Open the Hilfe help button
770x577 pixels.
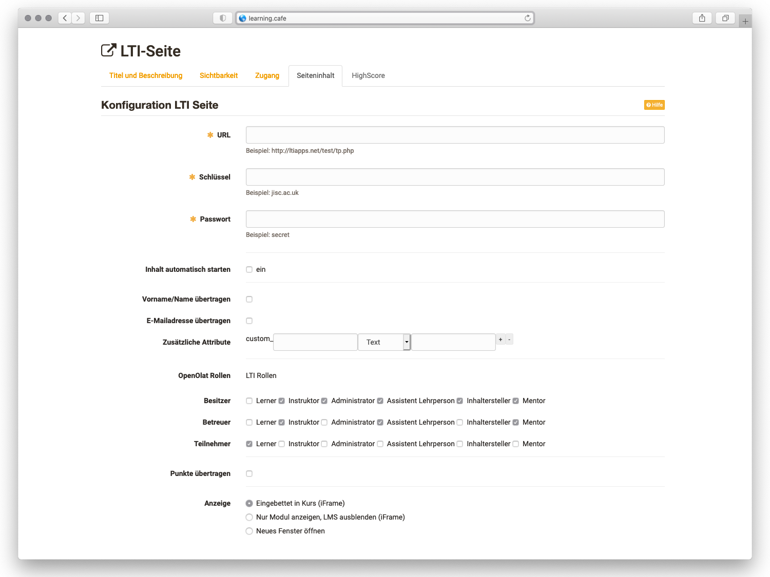654,105
